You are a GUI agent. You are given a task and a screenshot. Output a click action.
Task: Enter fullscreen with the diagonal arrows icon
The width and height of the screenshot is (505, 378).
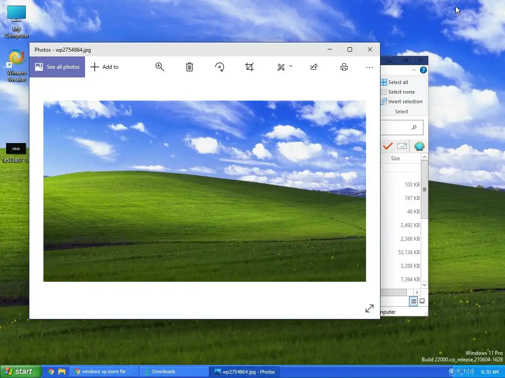tap(370, 308)
